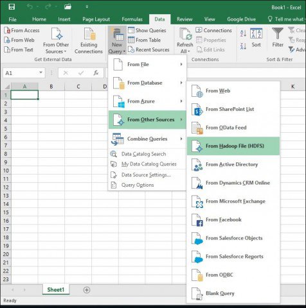Click the Save icon in title bar
This screenshot has height=308, width=306.
pyautogui.click(x=12, y=6)
